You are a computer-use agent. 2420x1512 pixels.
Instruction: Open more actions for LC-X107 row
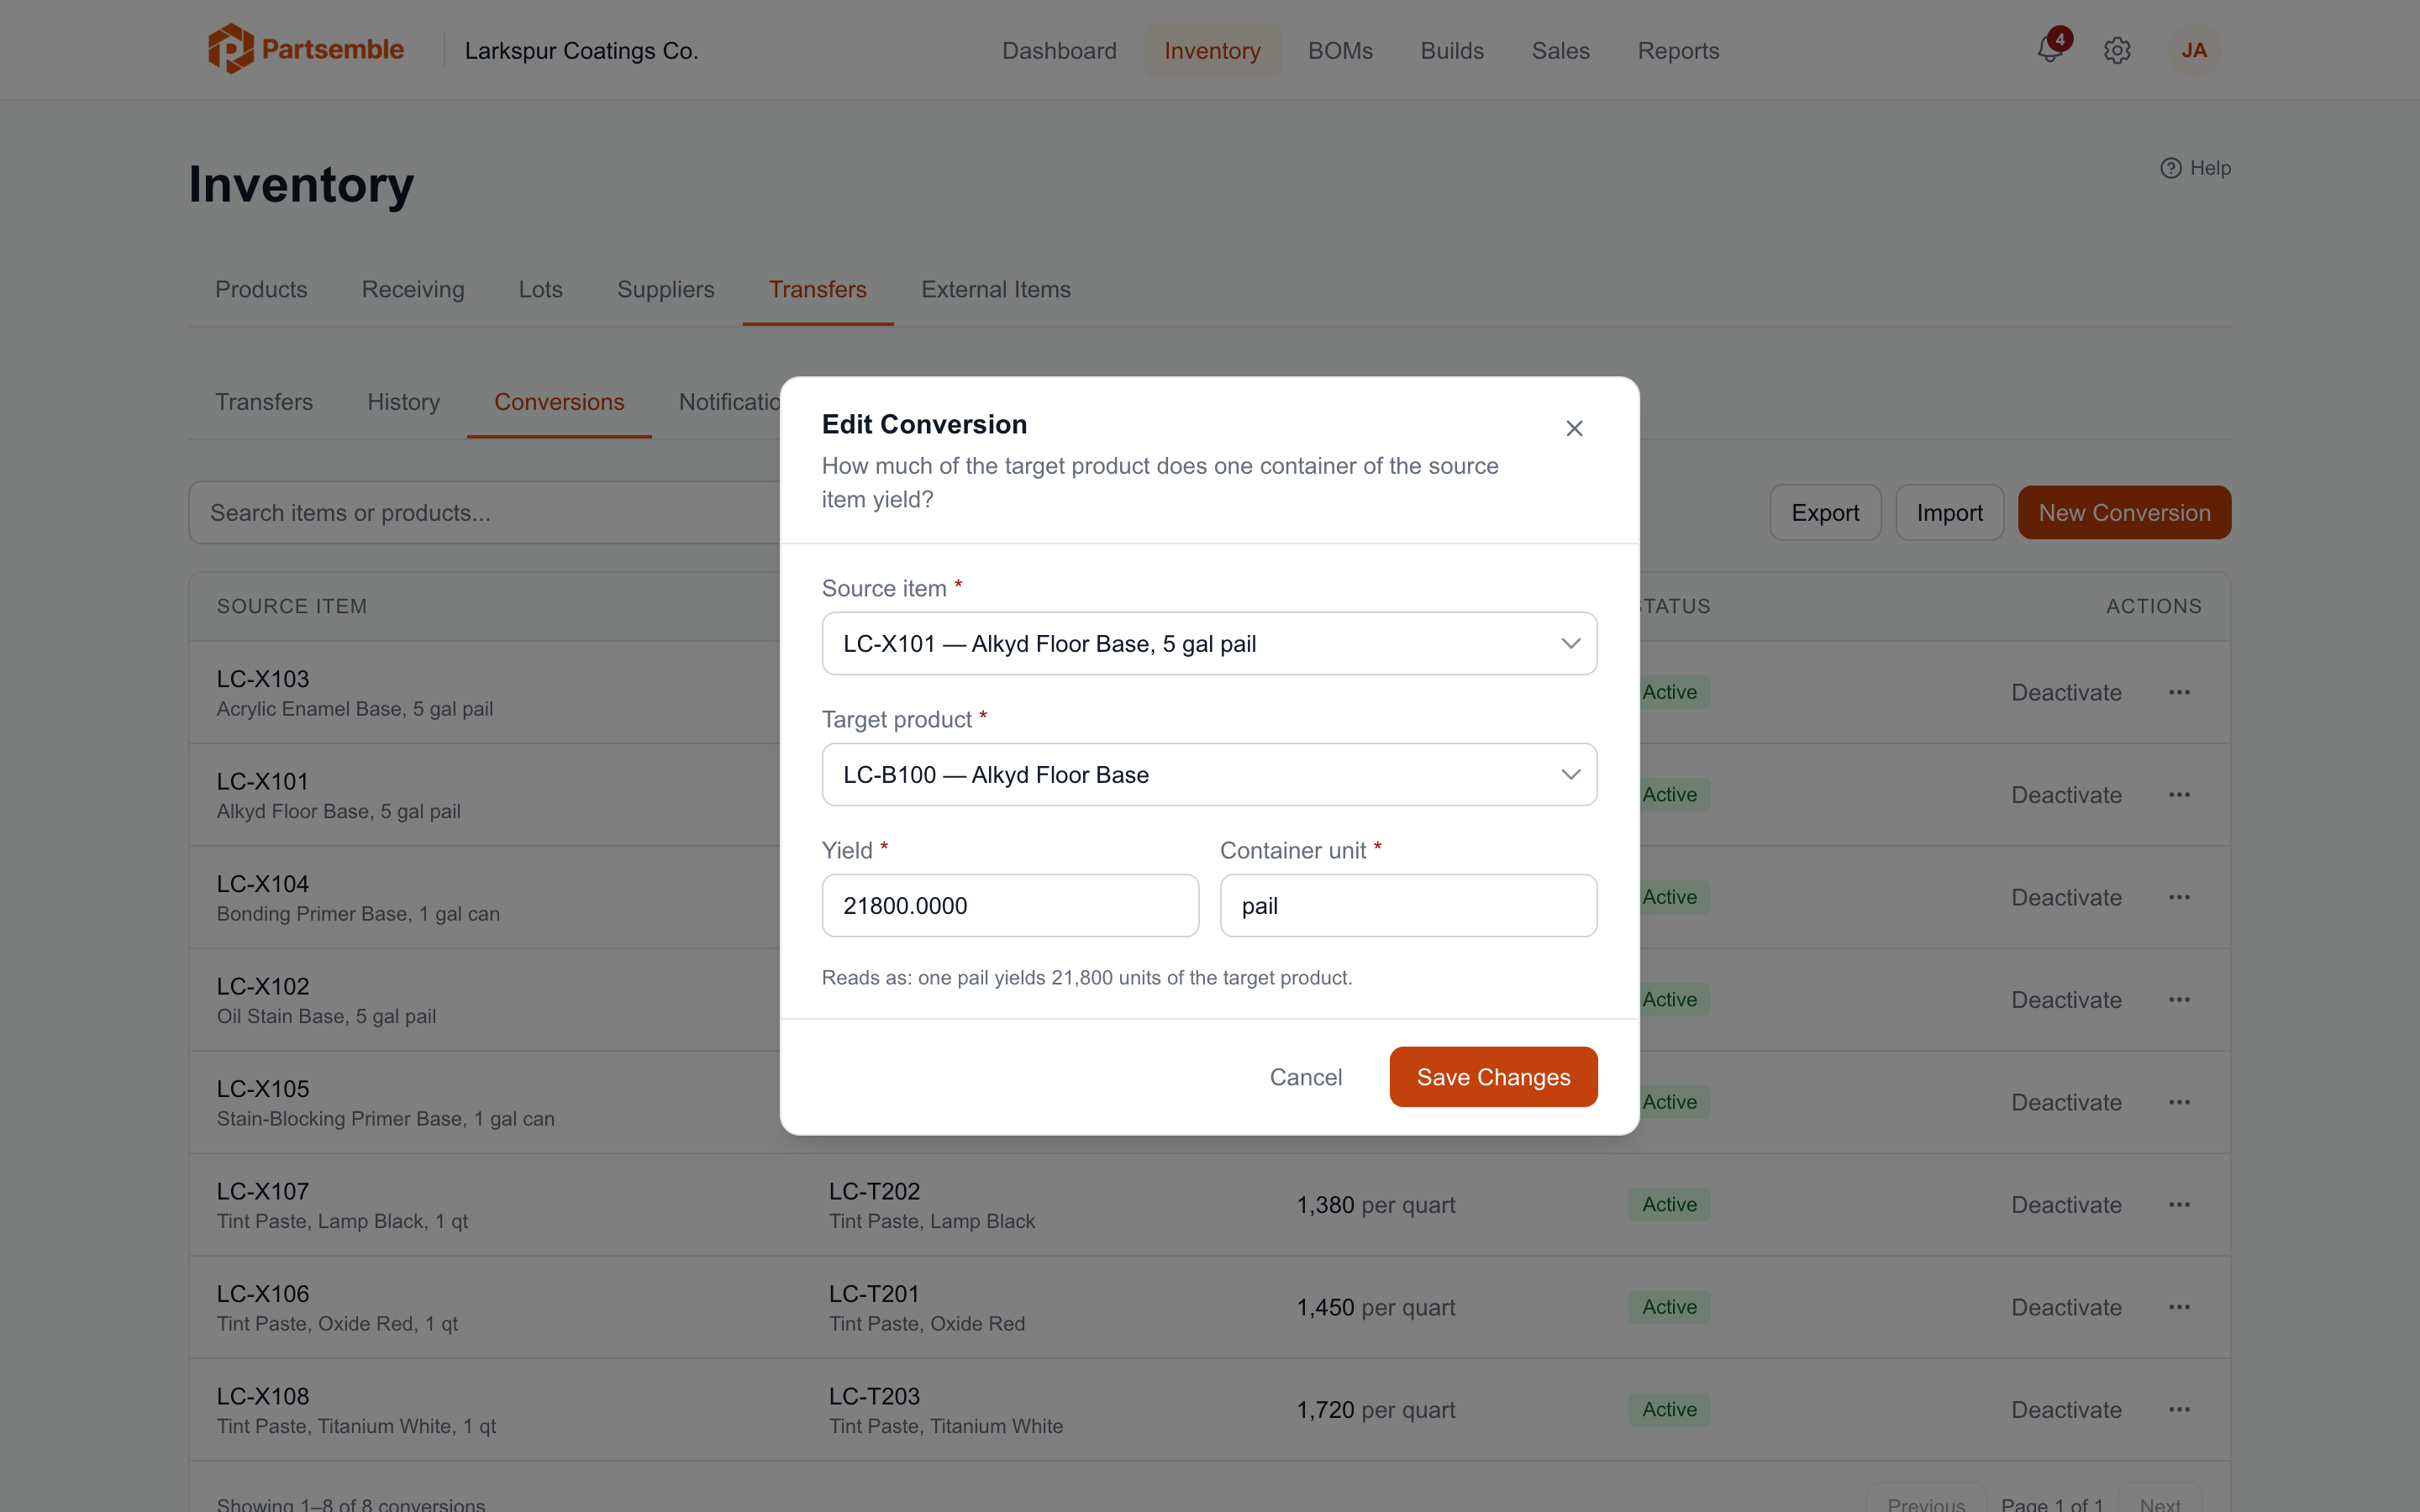click(x=2180, y=1205)
